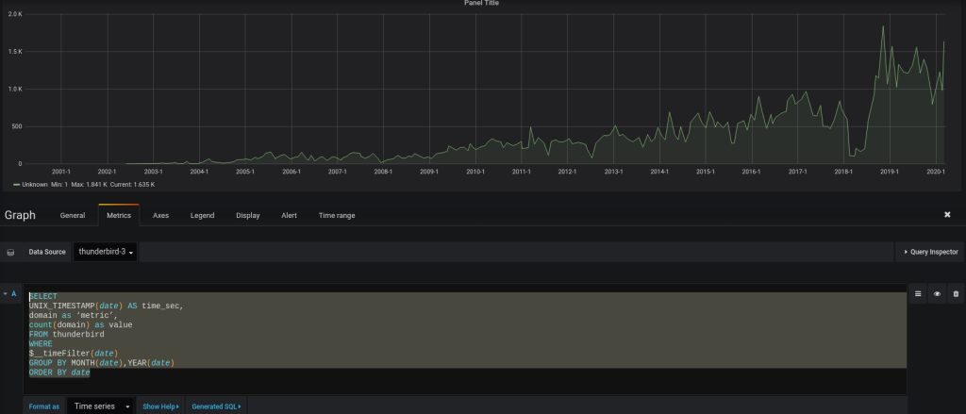Open the Legend tab
The height and width of the screenshot is (414, 966).
pos(202,216)
